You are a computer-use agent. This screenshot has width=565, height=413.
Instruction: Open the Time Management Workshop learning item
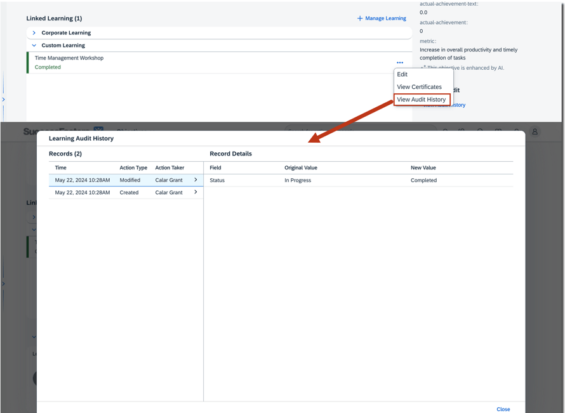click(x=69, y=58)
